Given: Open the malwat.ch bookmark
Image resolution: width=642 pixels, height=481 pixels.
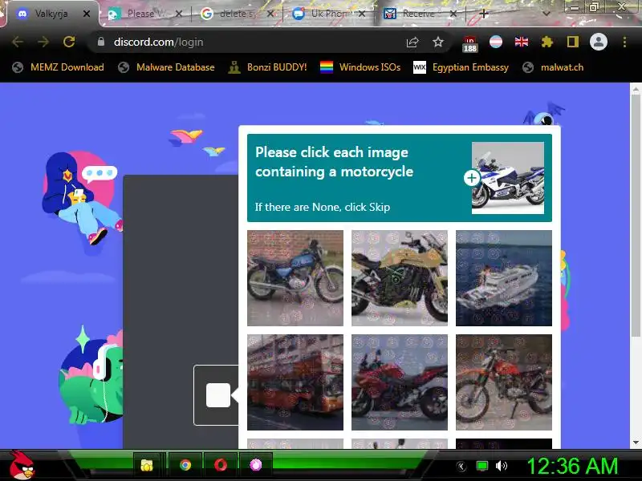Looking at the screenshot, I should (x=553, y=67).
